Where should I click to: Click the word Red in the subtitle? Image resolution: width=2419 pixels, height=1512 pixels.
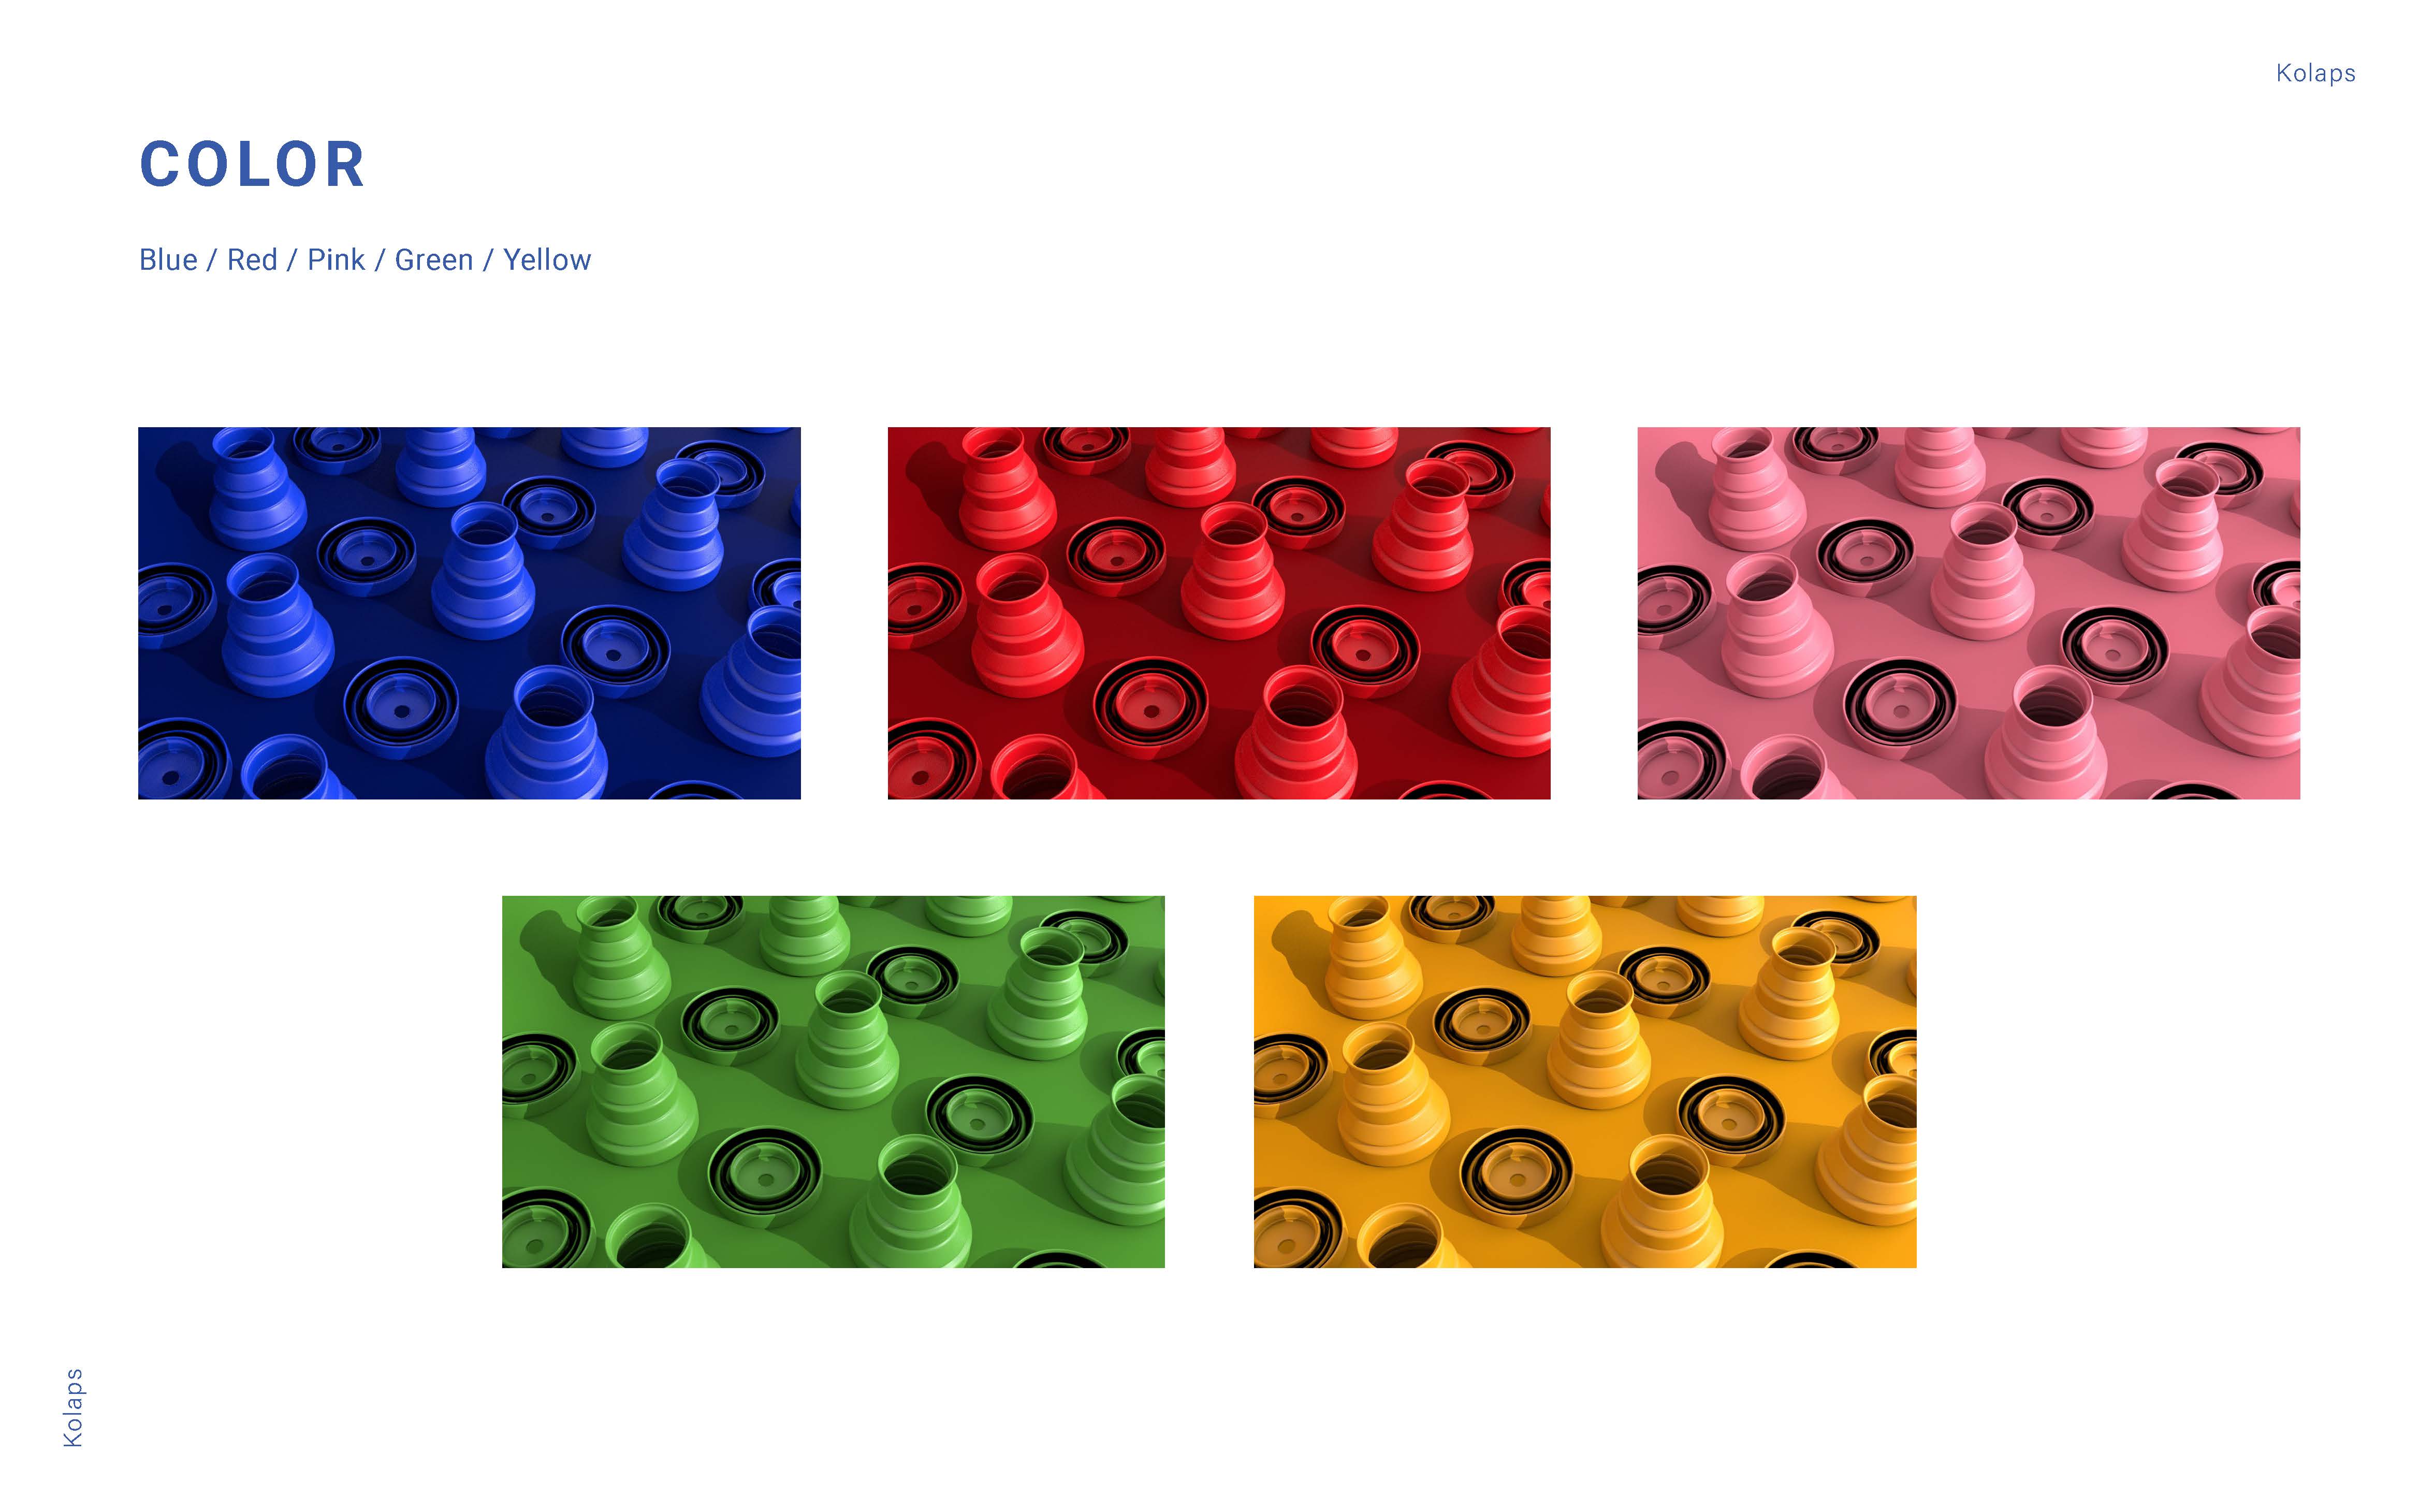tap(252, 260)
